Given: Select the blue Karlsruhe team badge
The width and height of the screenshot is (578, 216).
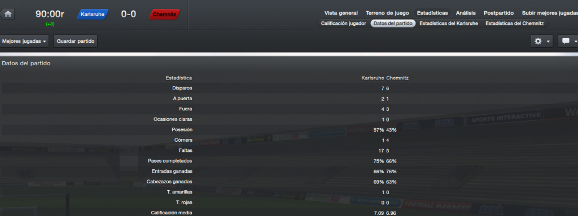Looking at the screenshot, I should point(93,14).
